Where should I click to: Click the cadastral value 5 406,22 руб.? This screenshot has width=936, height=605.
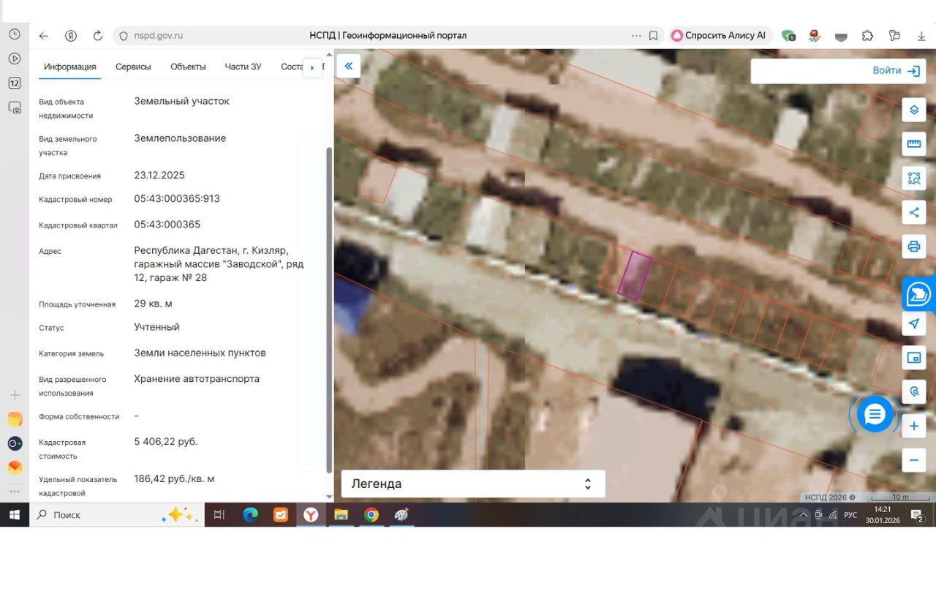[x=166, y=441]
